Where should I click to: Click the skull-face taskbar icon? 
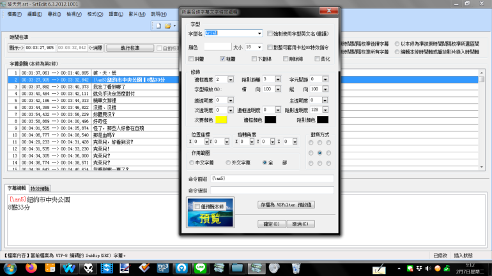click(x=88, y=268)
